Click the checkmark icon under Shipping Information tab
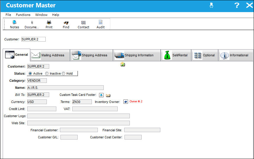 [x=123, y=64]
